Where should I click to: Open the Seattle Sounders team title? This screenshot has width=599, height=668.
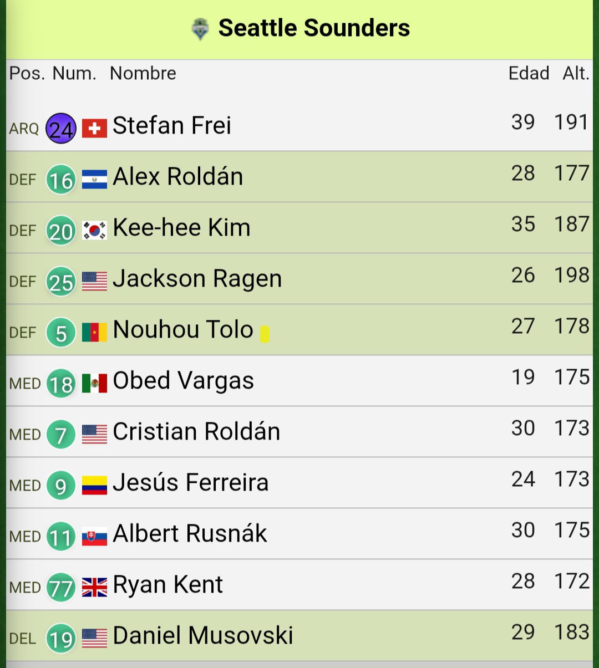[314, 28]
